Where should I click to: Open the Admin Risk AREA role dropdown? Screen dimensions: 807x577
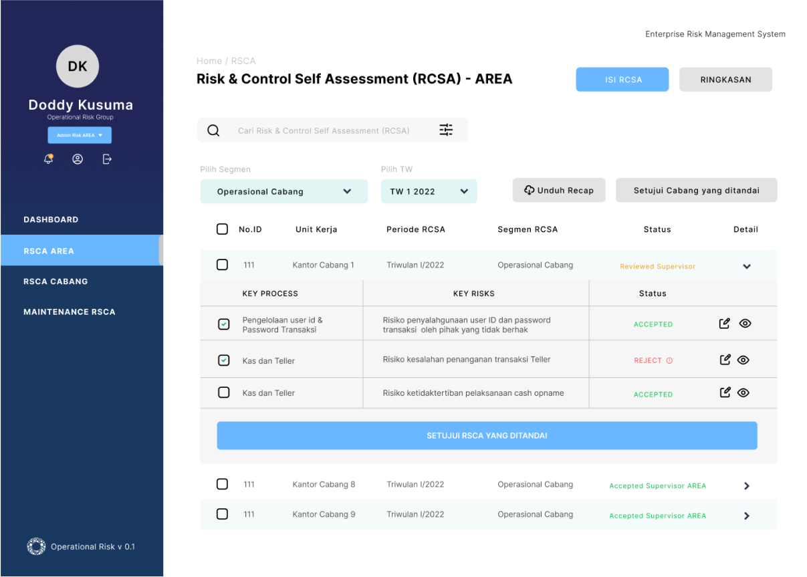pos(80,135)
